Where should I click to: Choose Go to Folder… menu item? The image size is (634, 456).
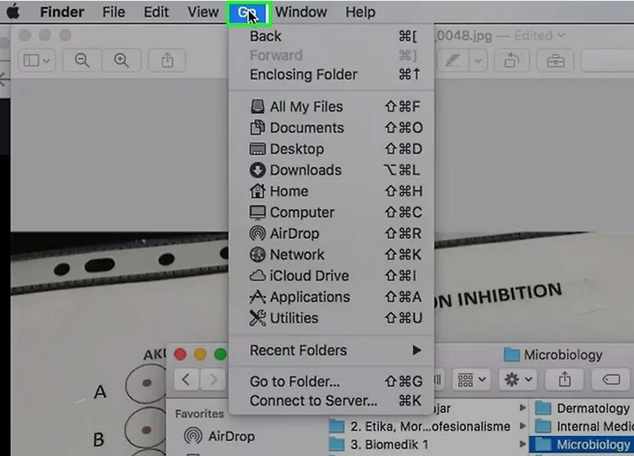point(331,382)
